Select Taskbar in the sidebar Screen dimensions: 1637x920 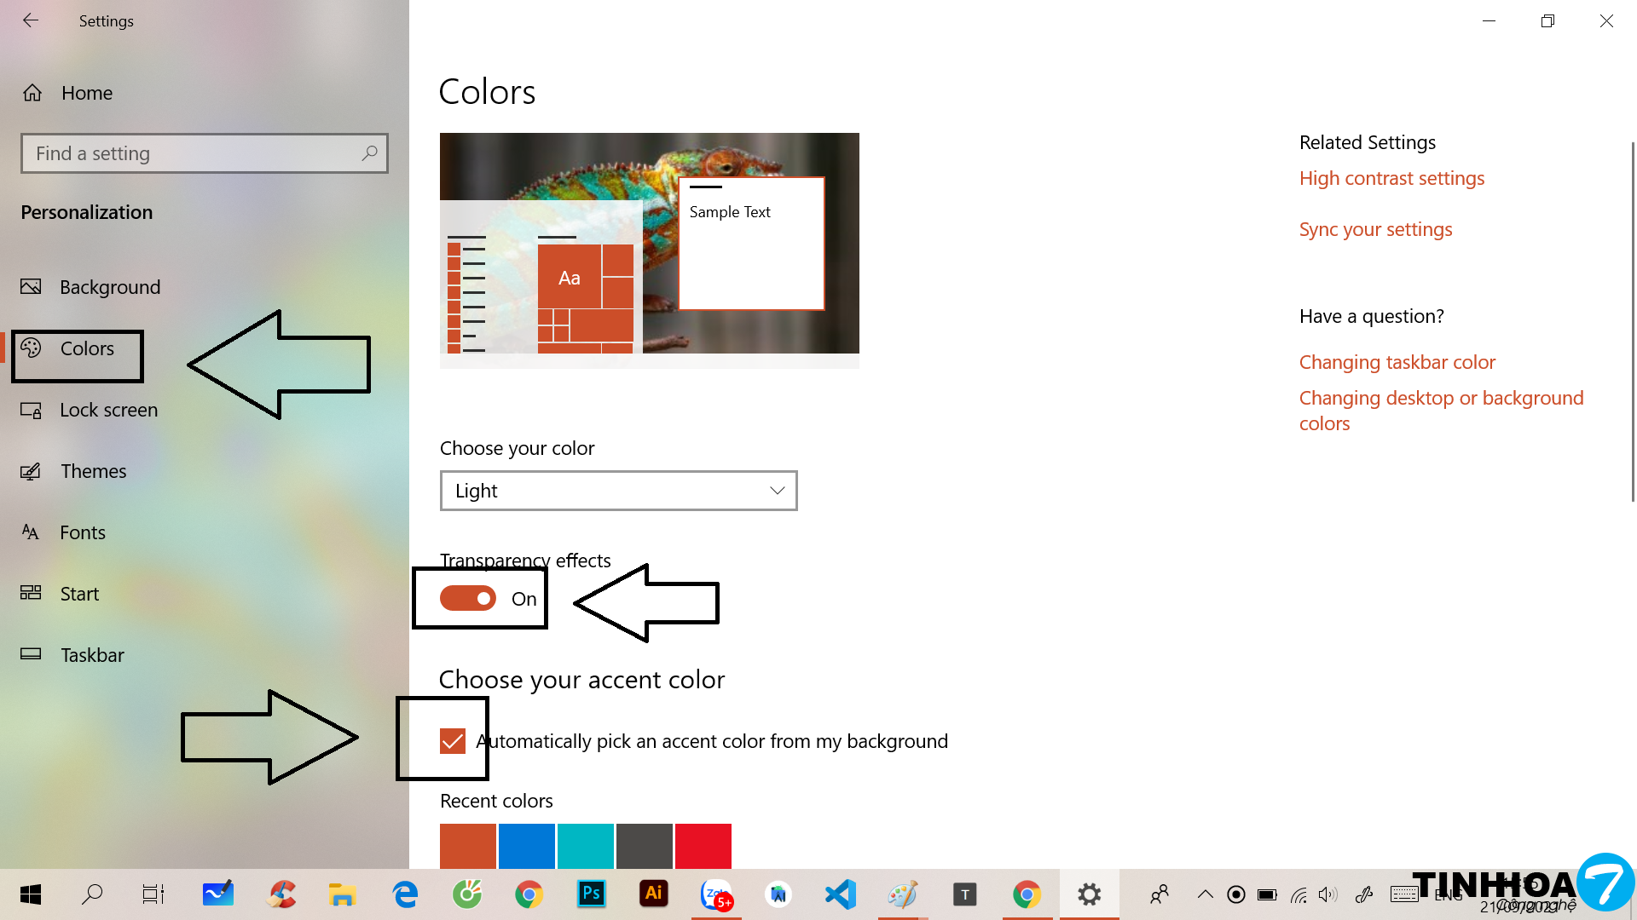click(x=92, y=655)
